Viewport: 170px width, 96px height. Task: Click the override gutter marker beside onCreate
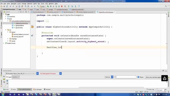tap(32, 35)
